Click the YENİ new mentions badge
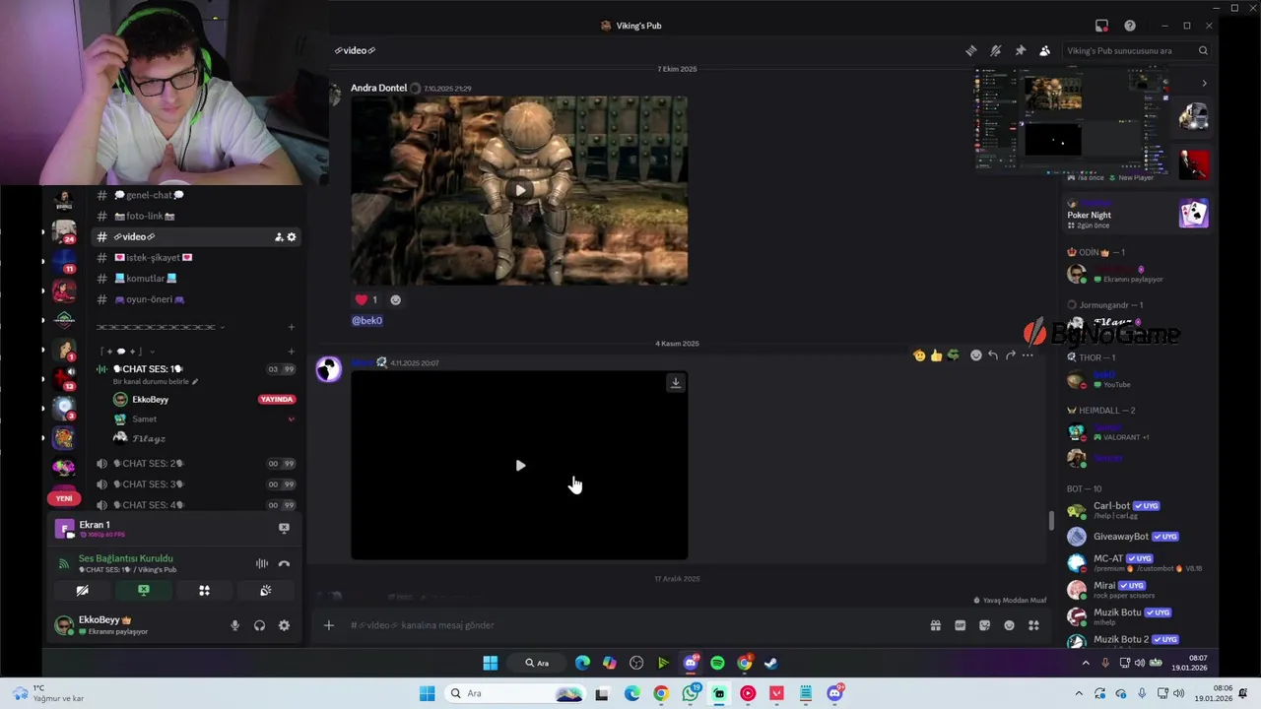 (x=64, y=498)
